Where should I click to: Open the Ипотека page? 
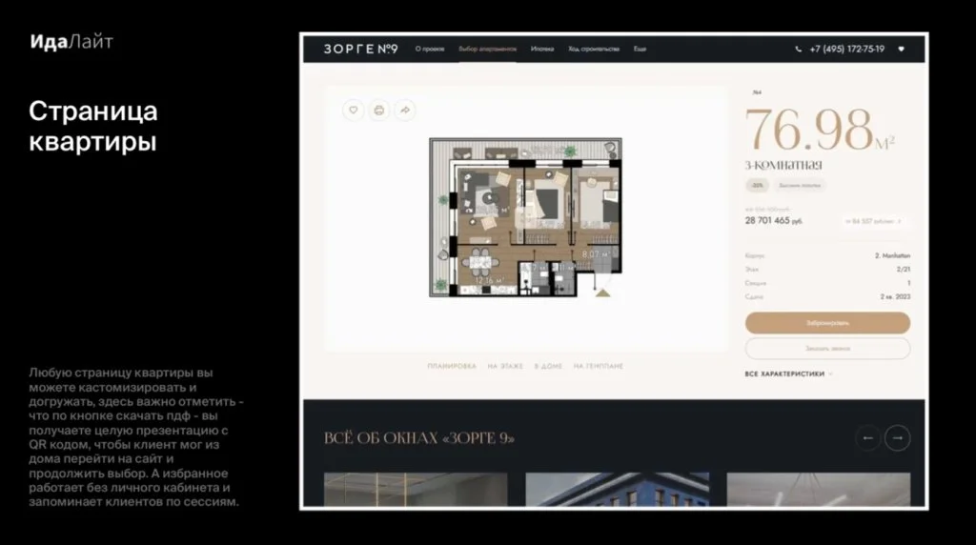pyautogui.click(x=542, y=49)
